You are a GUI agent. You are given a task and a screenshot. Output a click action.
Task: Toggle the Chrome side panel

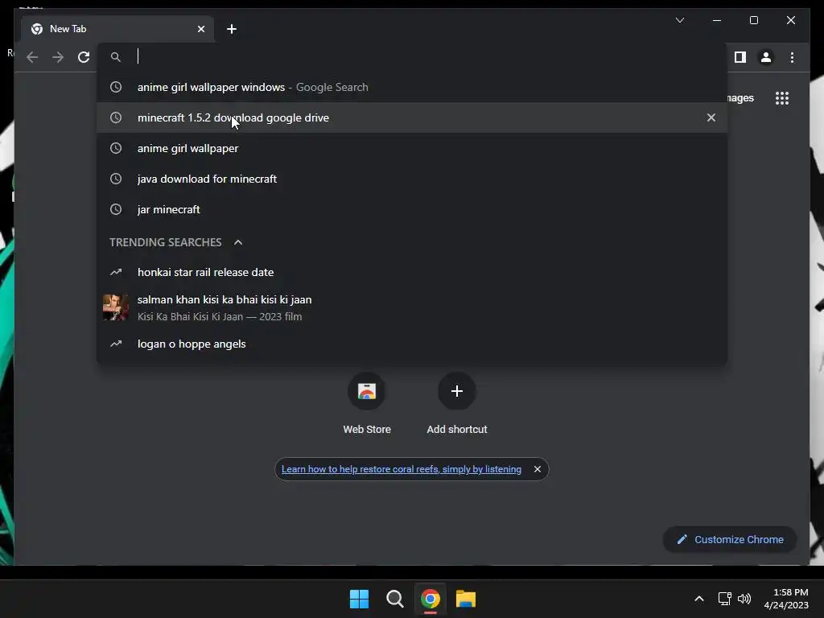(740, 57)
